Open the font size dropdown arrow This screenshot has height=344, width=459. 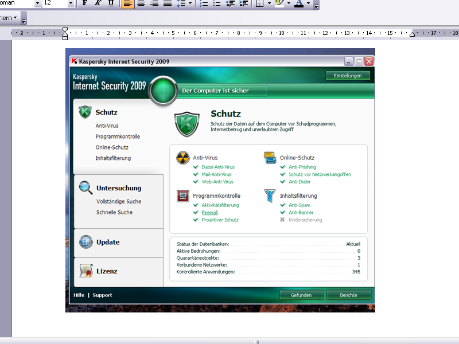pos(71,3)
